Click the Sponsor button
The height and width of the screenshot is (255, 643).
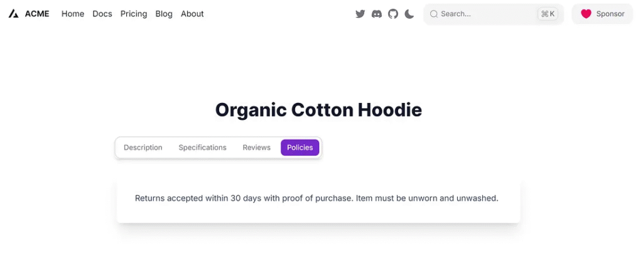(602, 14)
